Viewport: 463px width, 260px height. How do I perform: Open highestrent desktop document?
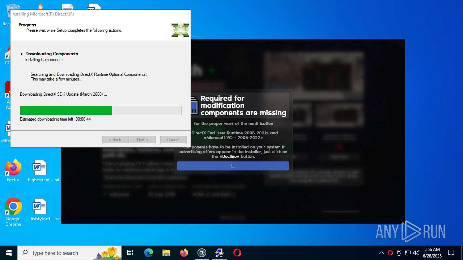40,171
